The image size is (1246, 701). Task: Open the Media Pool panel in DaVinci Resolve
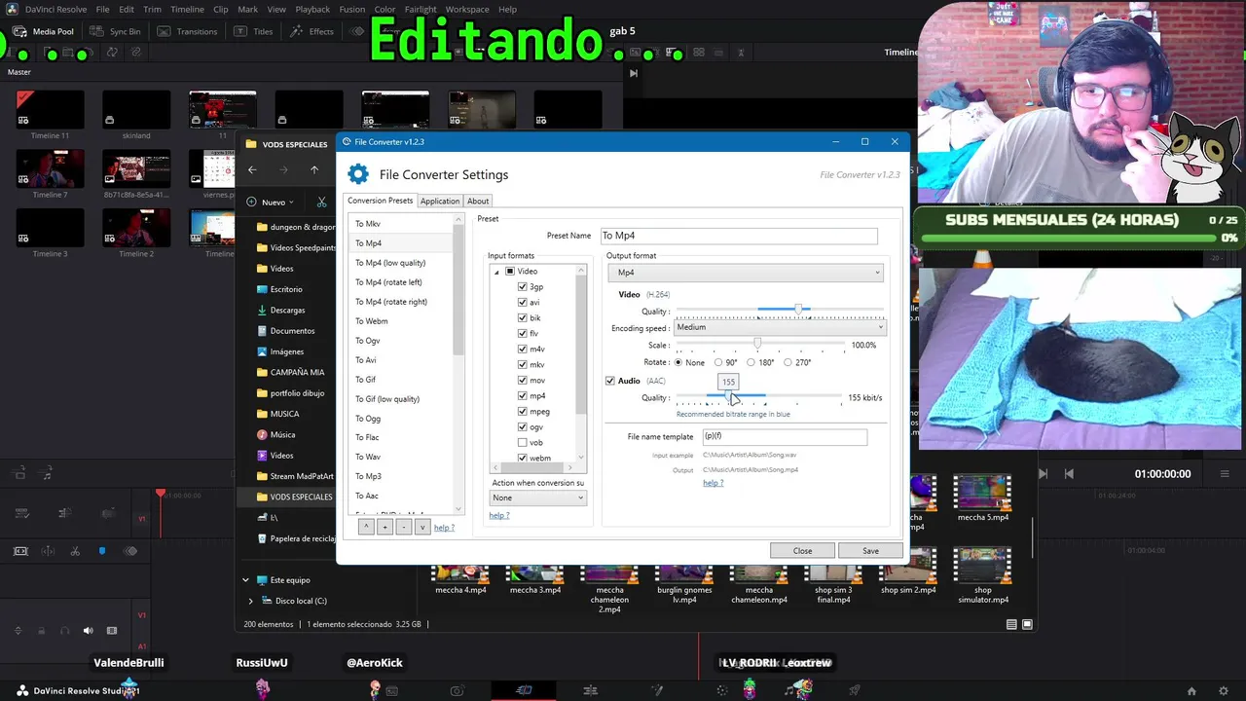click(45, 31)
